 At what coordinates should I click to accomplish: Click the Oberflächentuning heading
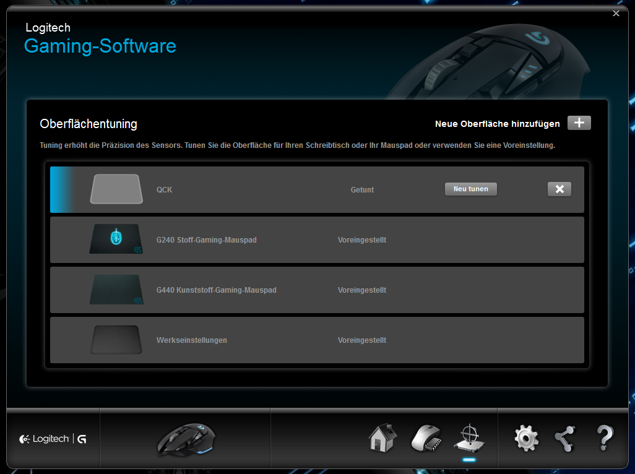[89, 124]
